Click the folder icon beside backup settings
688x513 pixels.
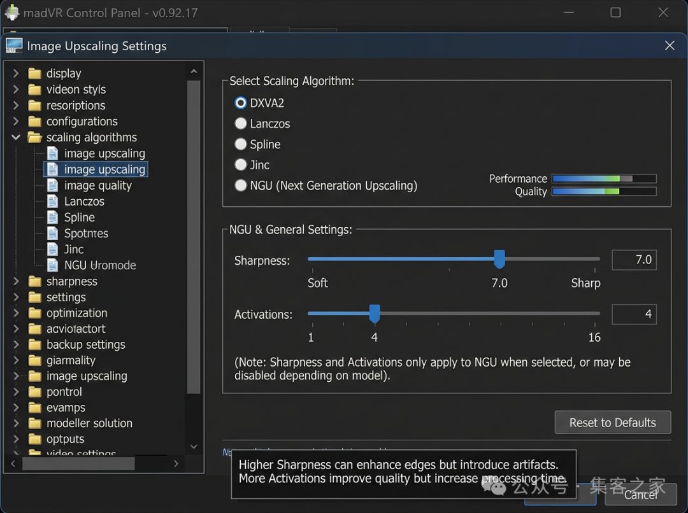click(35, 344)
